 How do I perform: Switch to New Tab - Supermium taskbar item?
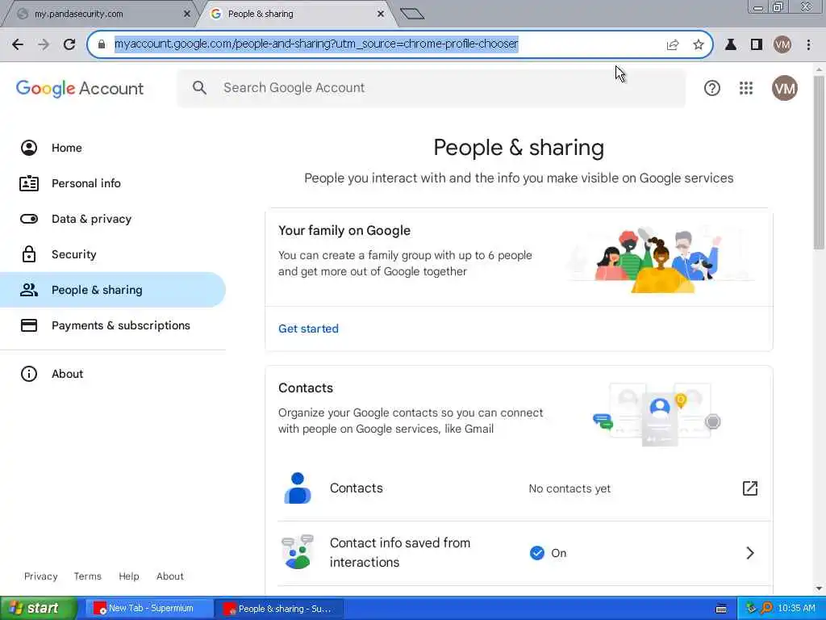coord(149,609)
